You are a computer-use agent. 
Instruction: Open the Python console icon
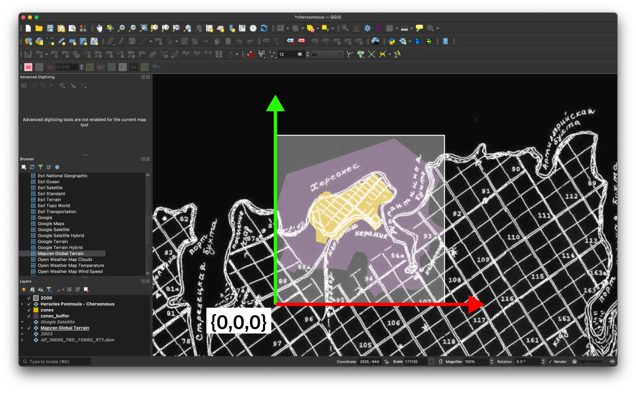[392, 41]
